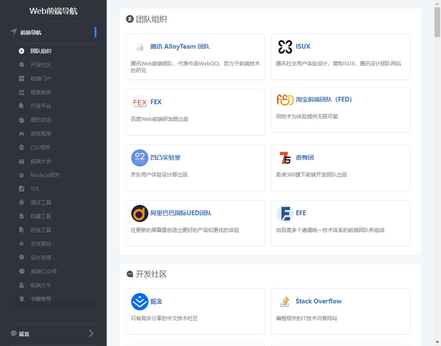Click the 图形动效 pie icon in sidebar

(22, 120)
